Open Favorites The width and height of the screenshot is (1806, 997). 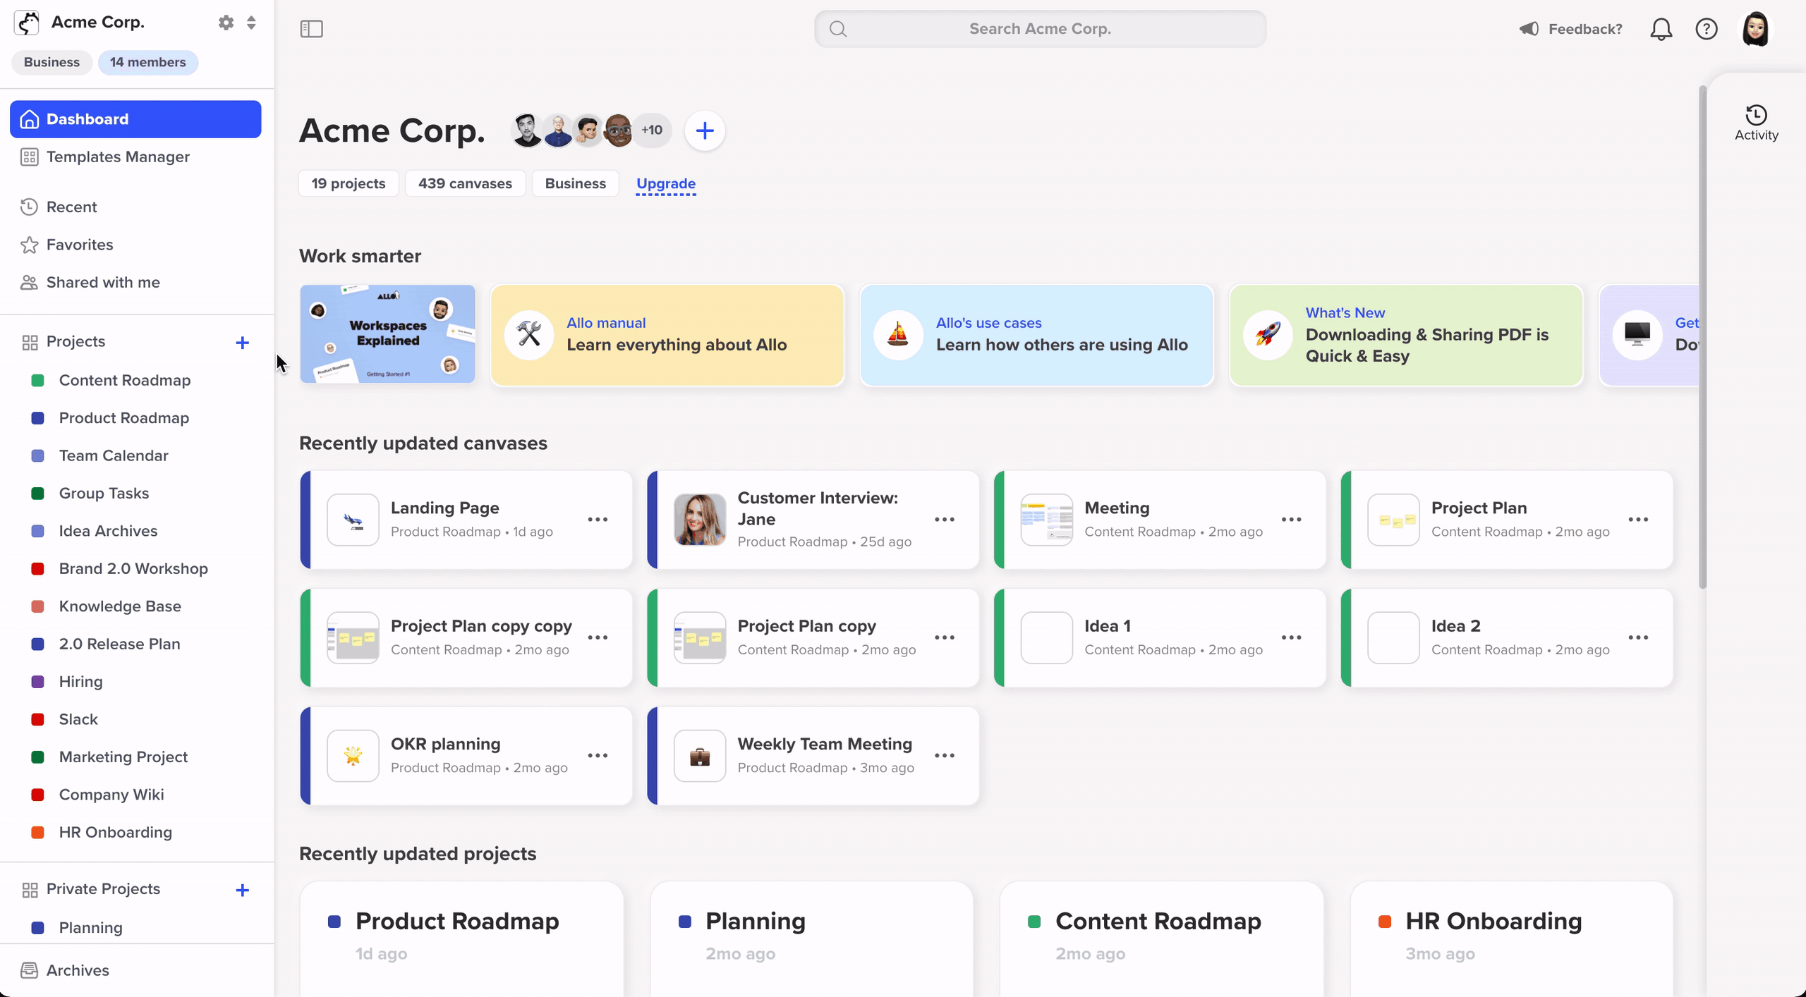click(135, 245)
